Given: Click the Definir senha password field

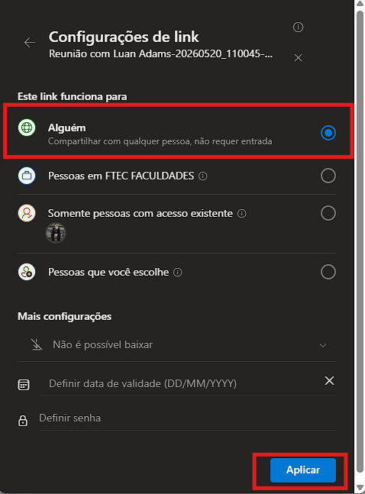Looking at the screenshot, I should (x=186, y=418).
